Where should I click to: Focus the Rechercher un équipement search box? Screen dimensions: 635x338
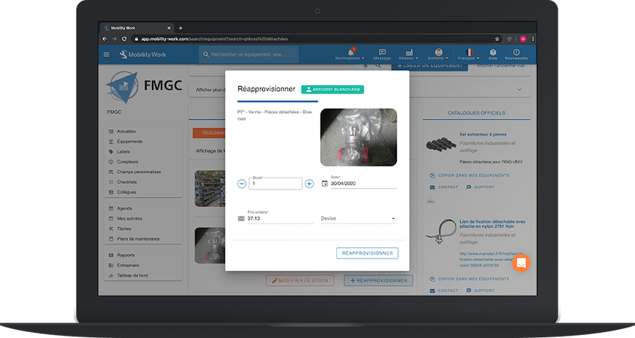tap(249, 54)
